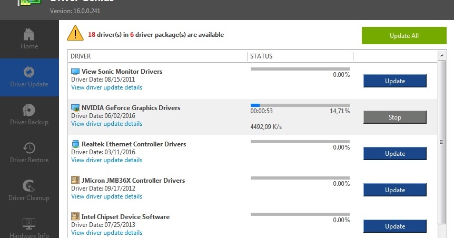Click the View Sonic progress bar

[x=300, y=69]
